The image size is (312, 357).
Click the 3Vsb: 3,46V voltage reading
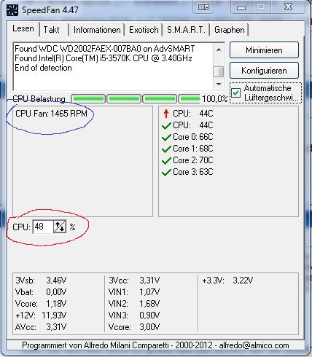41,280
